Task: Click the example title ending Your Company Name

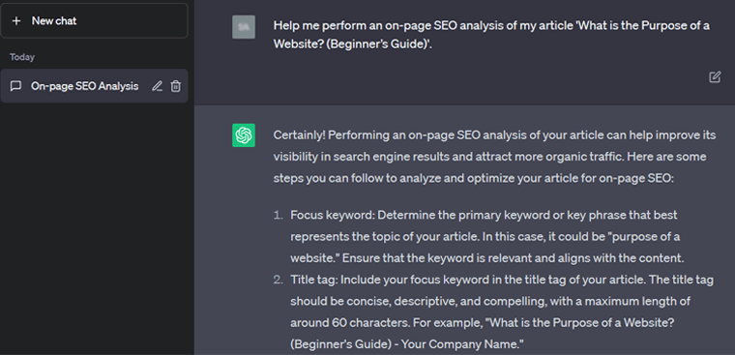Action: pos(483,334)
